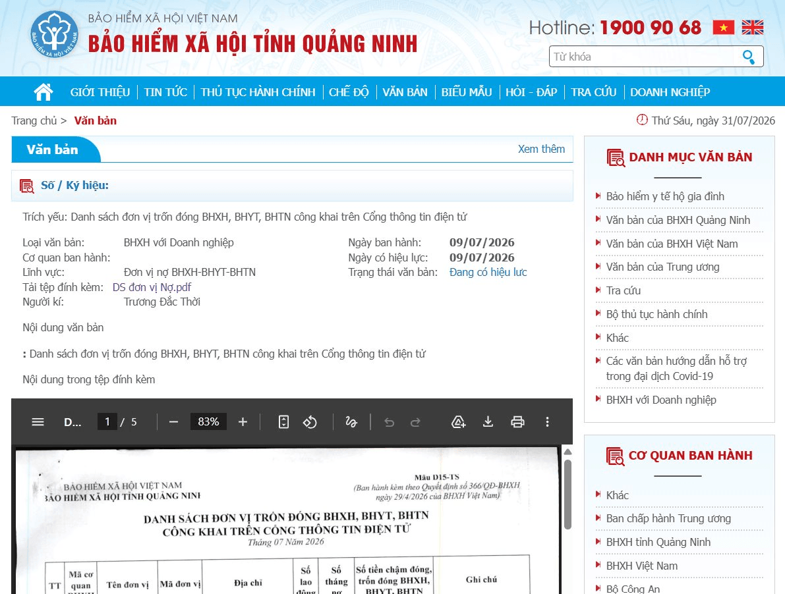Click the fit-to-page icon in PDF toolbar
The height and width of the screenshot is (594, 785).
click(x=283, y=422)
